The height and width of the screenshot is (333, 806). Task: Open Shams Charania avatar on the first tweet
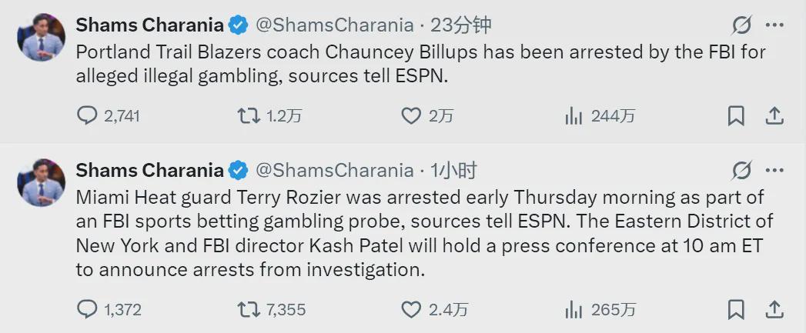pyautogui.click(x=41, y=37)
